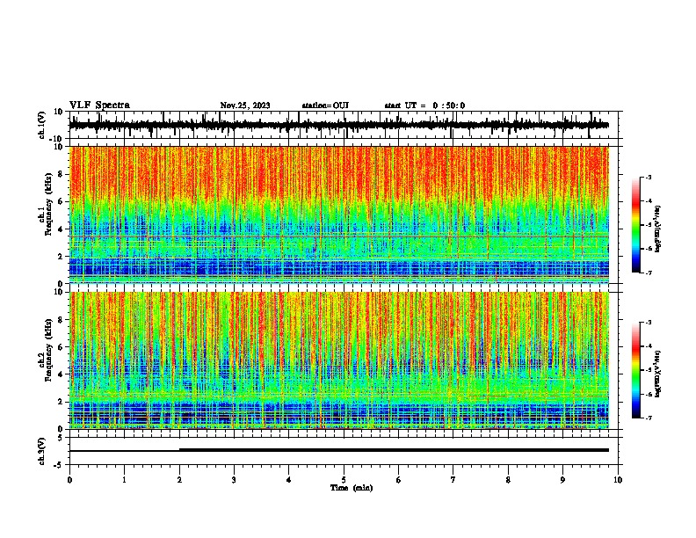This screenshot has height=538, width=696.
Task: Click the ch.2 spectrogram color scale bar
Action: click(635, 370)
